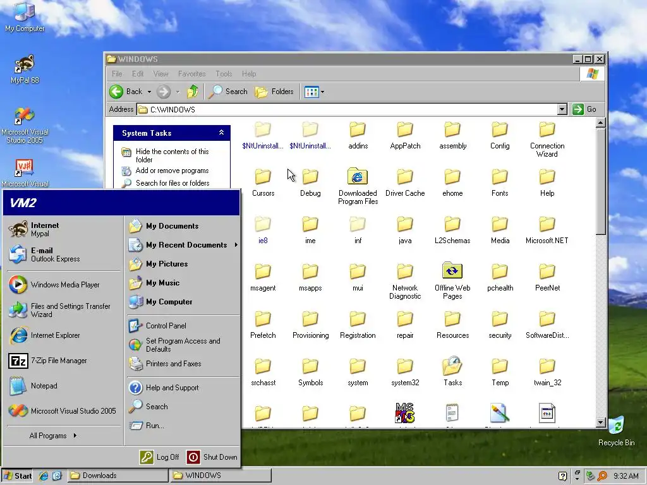647x485 pixels.
Task: Open Windows Media Player from Start menu
Action: pyautogui.click(x=64, y=285)
